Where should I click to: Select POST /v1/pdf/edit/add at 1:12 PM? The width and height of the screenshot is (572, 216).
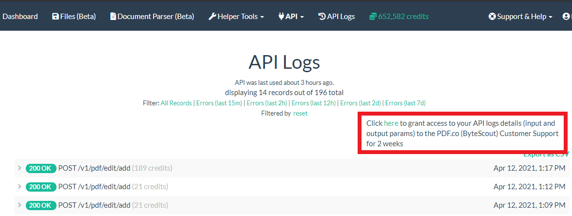[x=94, y=187]
